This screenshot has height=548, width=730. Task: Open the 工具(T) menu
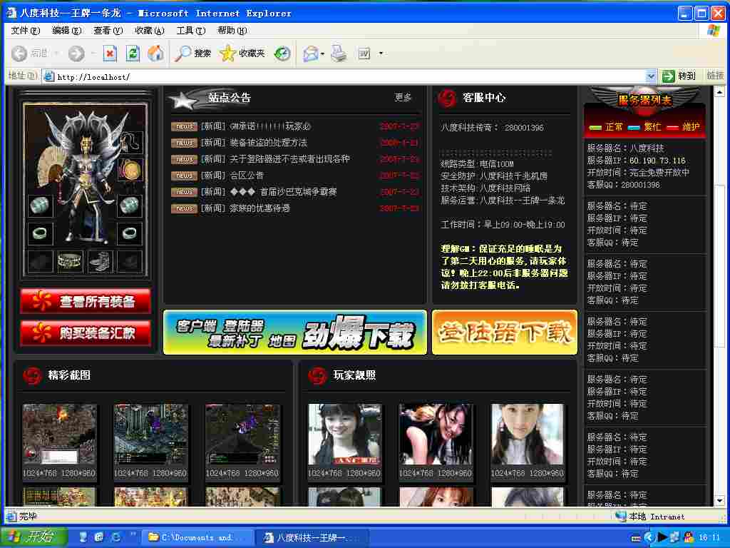coord(190,31)
